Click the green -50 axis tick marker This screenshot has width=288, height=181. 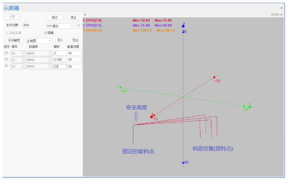point(120,87)
